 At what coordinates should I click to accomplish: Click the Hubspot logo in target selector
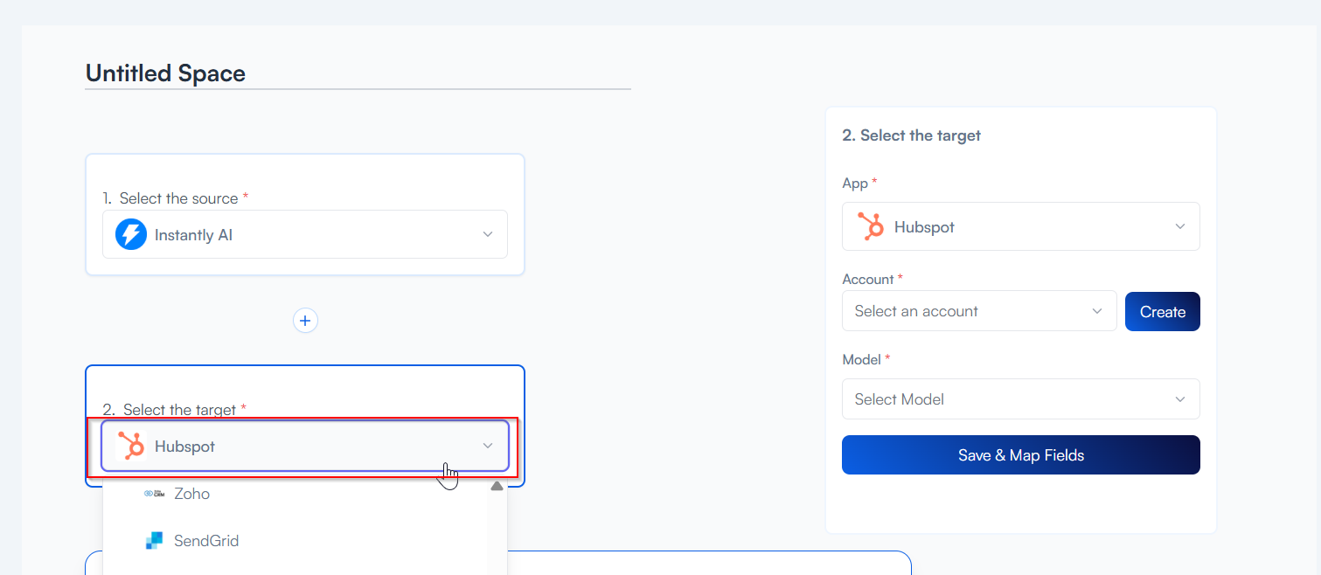coord(131,446)
